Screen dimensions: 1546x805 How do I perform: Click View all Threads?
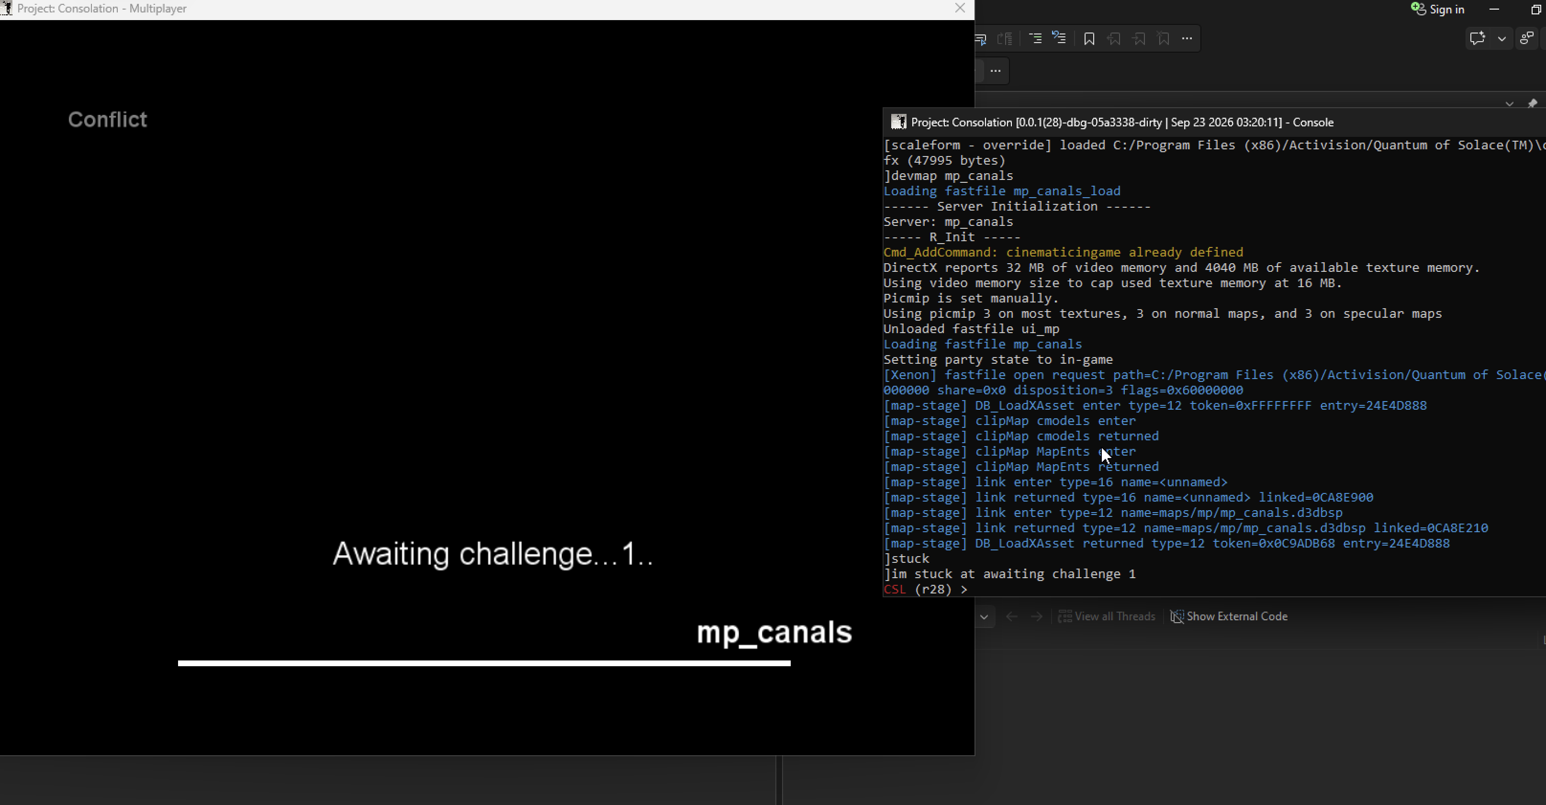(1107, 616)
